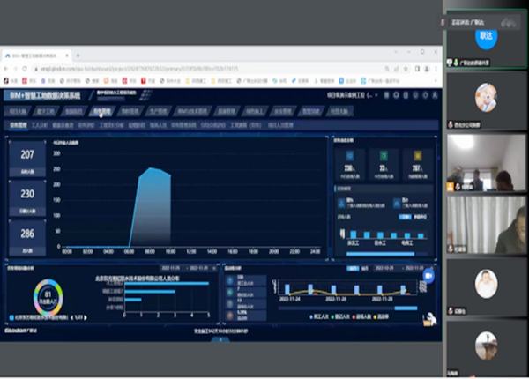Open the BIM+技术管理 navigation tab
The height and width of the screenshot is (379, 529).
tap(193, 112)
